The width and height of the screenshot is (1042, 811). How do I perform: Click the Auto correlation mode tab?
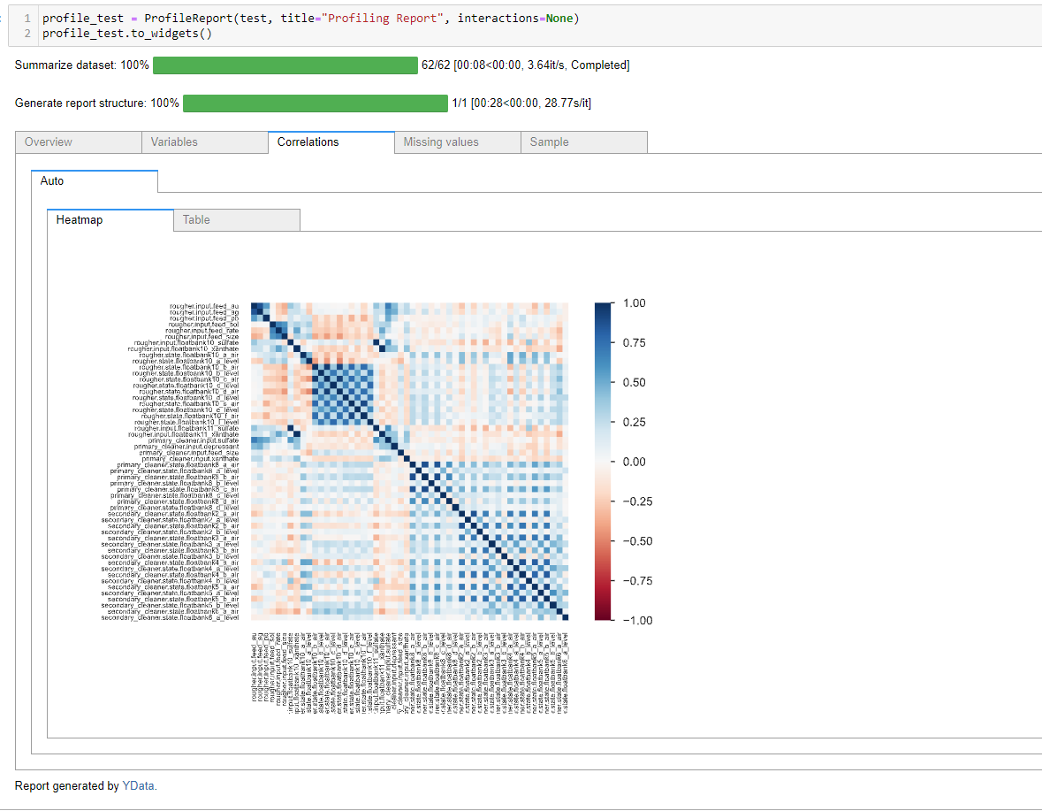pyautogui.click(x=52, y=180)
